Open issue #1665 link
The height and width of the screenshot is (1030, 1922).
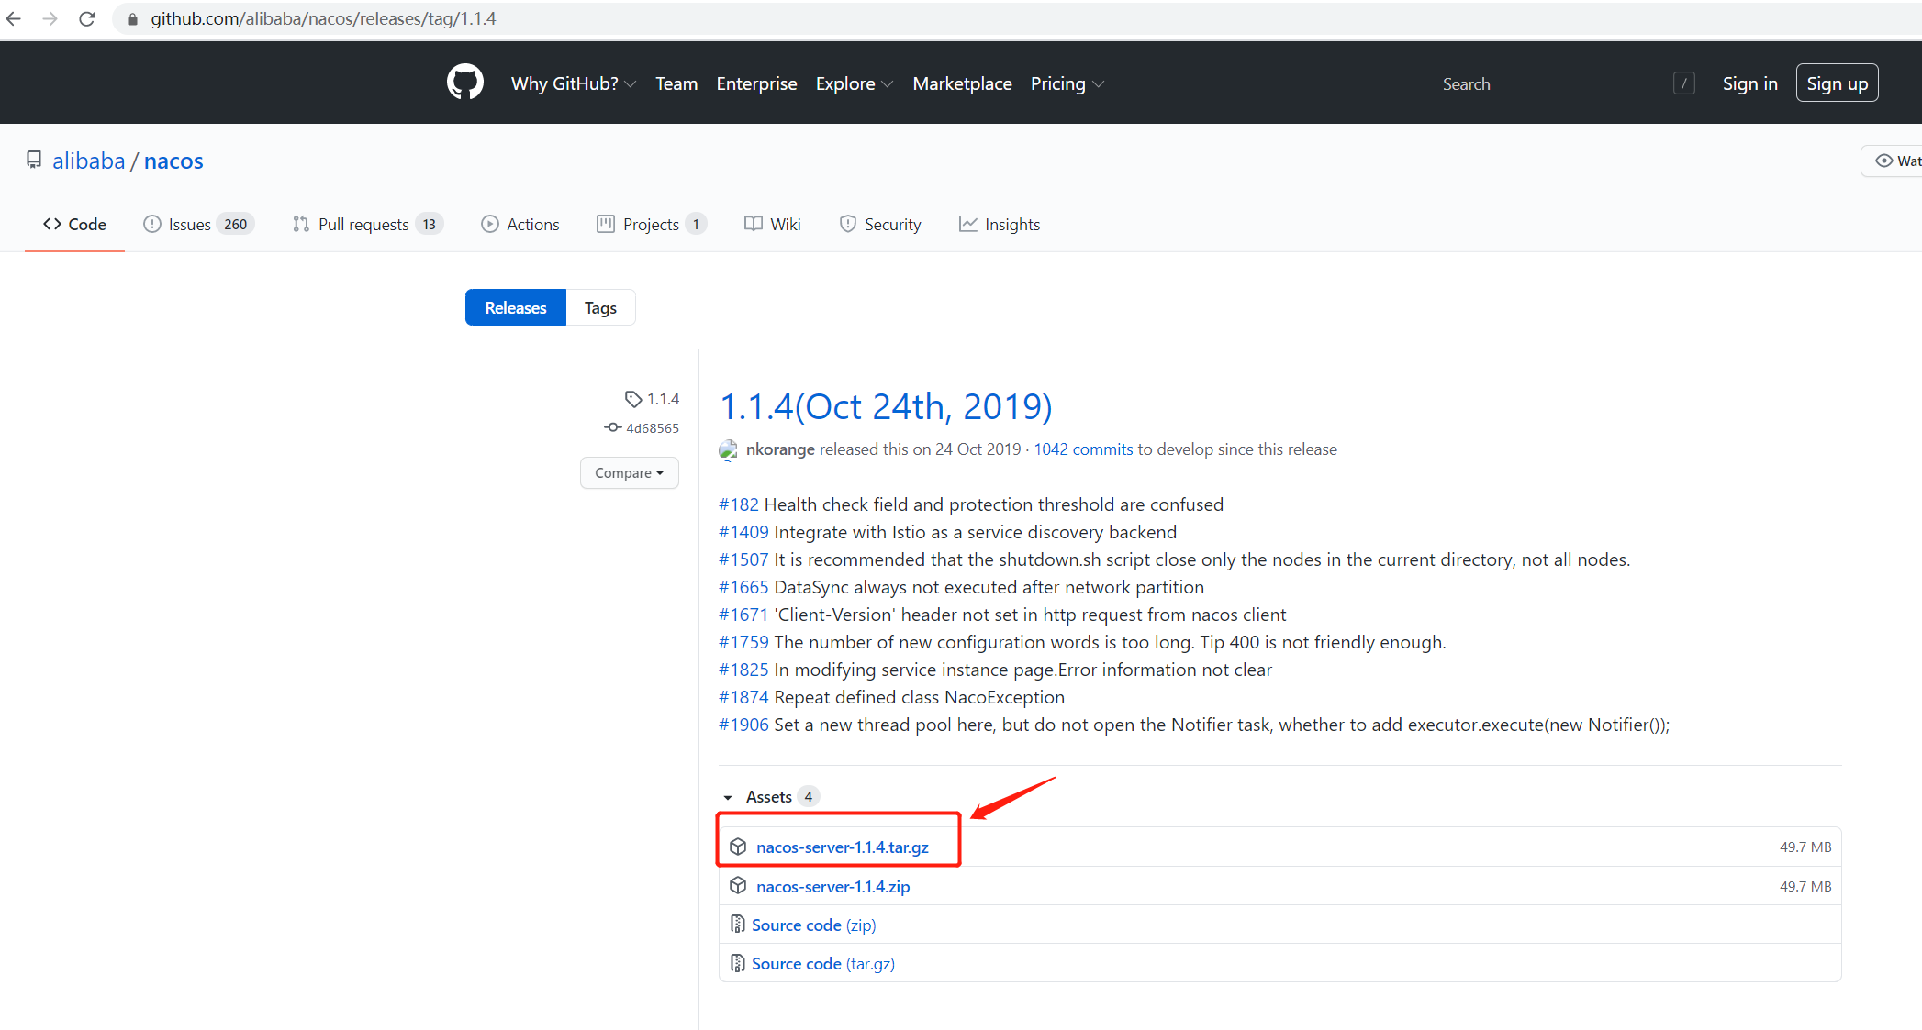(x=743, y=587)
